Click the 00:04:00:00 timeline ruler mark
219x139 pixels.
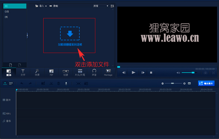click(x=186, y=90)
